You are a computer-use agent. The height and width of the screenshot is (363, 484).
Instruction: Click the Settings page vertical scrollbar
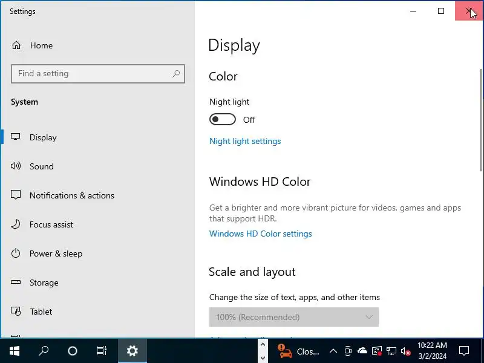[481, 120]
